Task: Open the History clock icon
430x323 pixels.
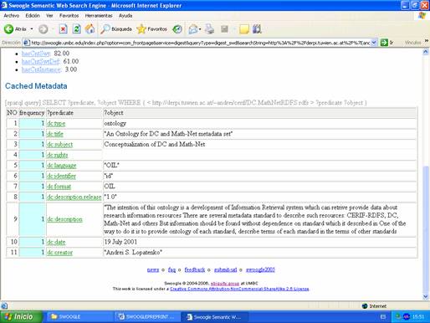Action: point(177,29)
